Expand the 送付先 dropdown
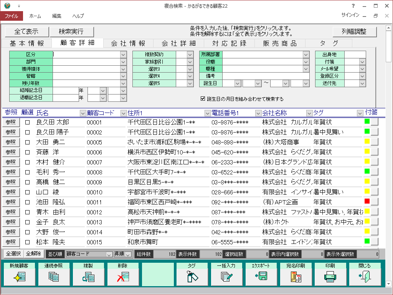Image resolution: width=393 pixels, height=295 pixels. tap(362, 83)
